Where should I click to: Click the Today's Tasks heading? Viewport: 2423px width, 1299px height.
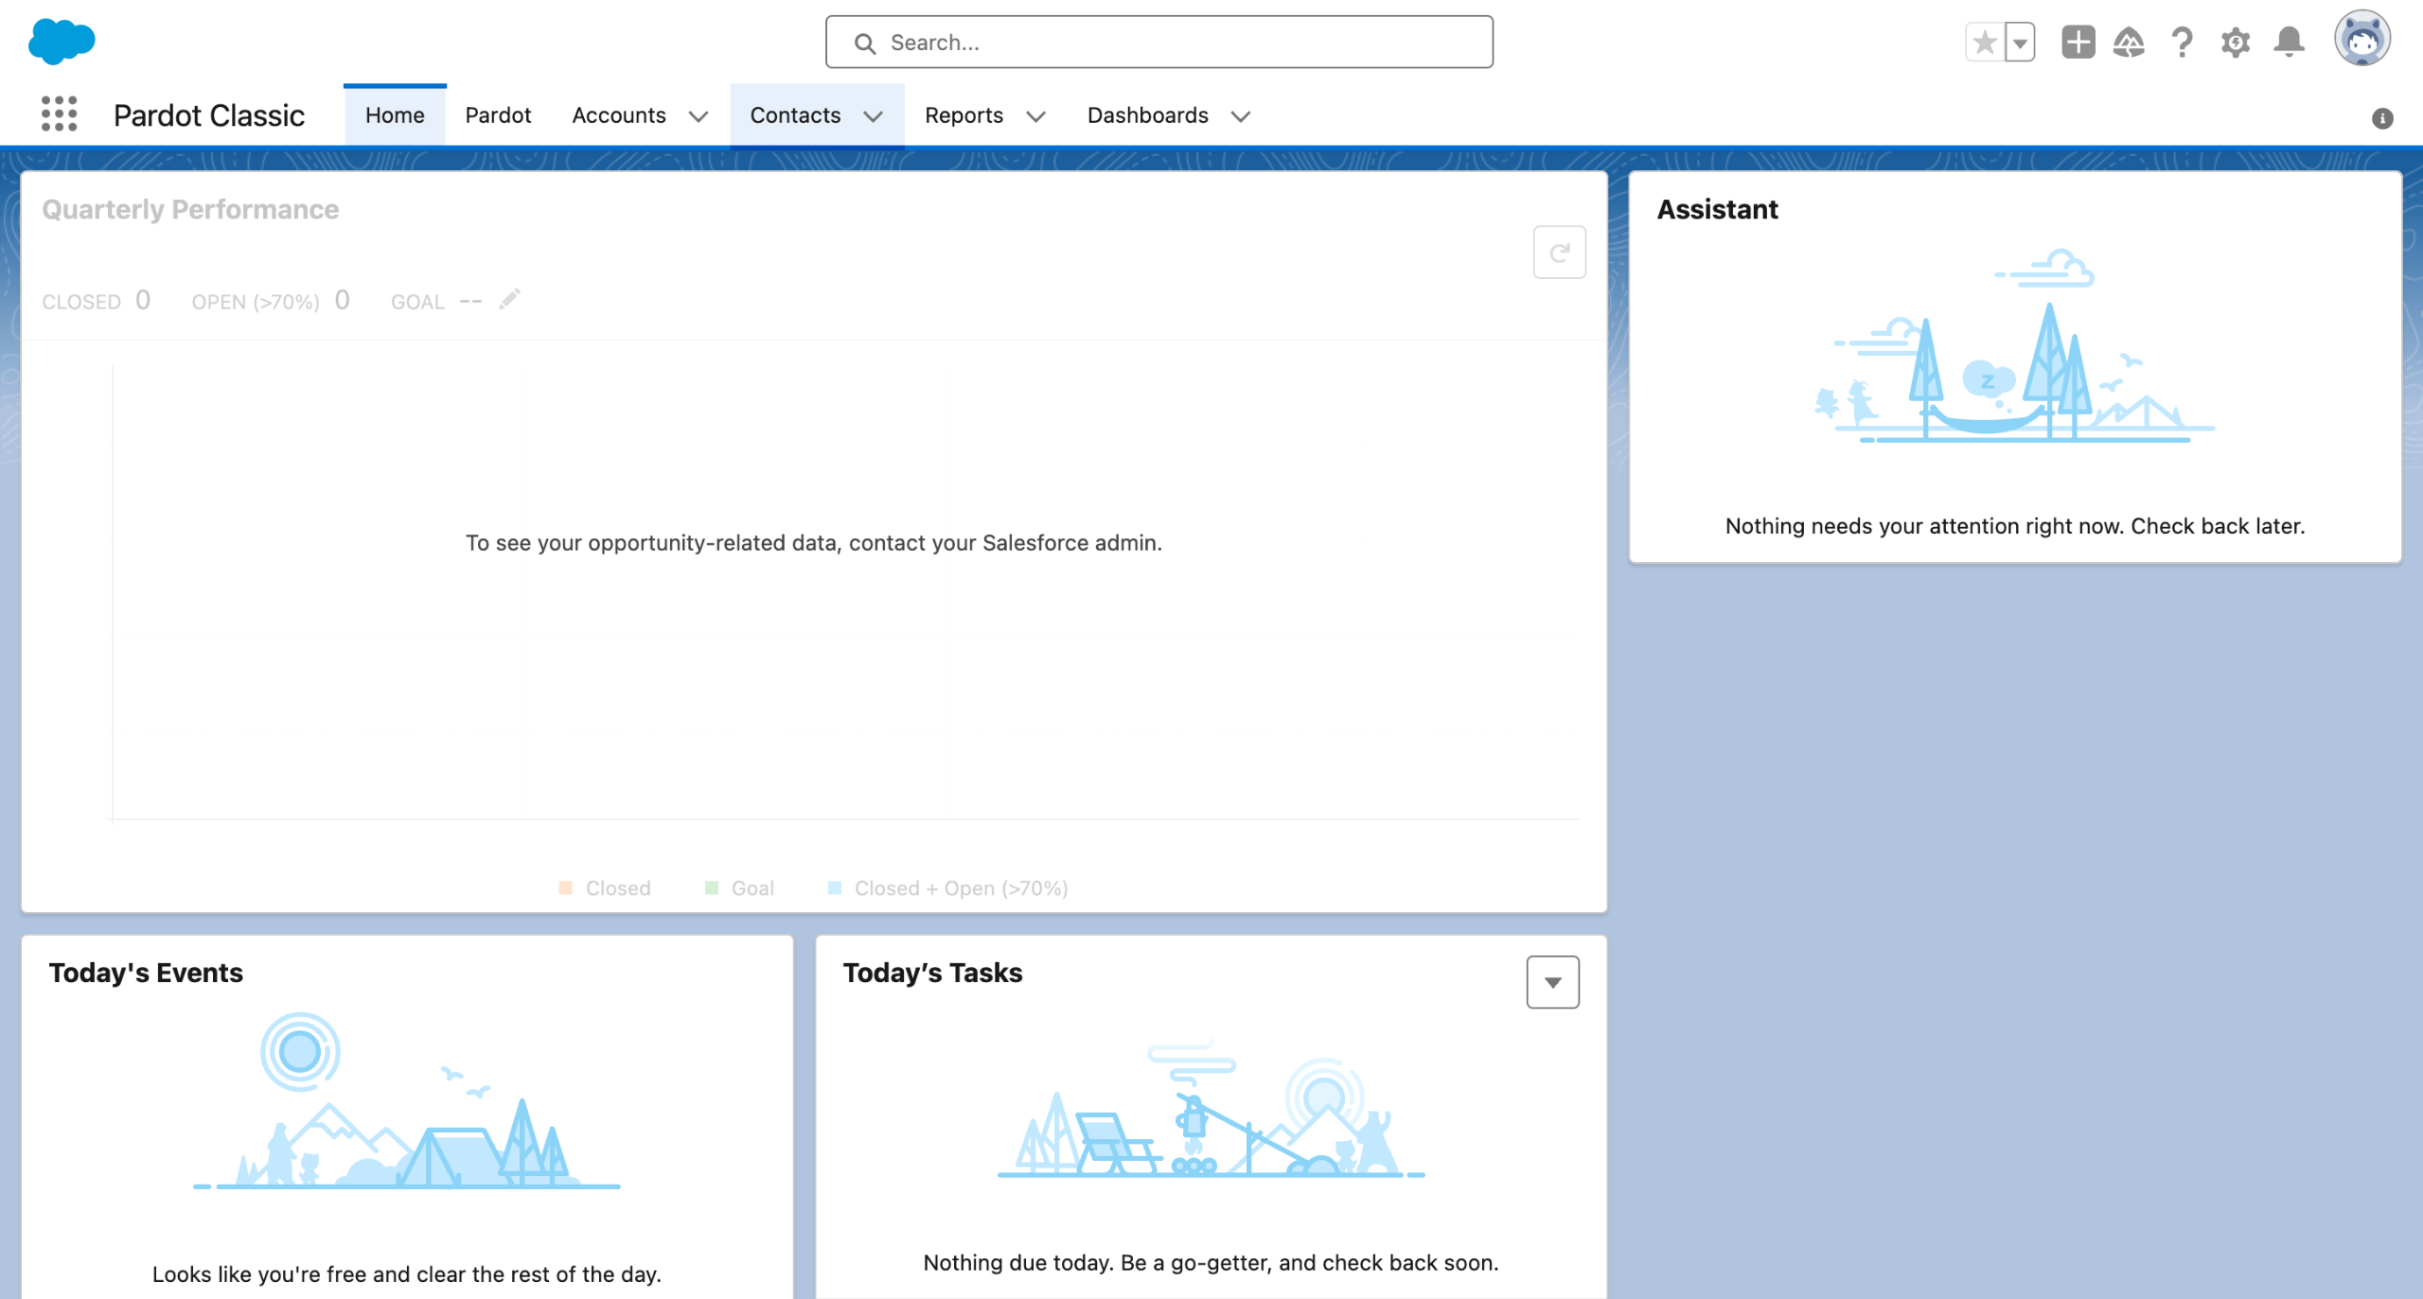click(x=932, y=973)
